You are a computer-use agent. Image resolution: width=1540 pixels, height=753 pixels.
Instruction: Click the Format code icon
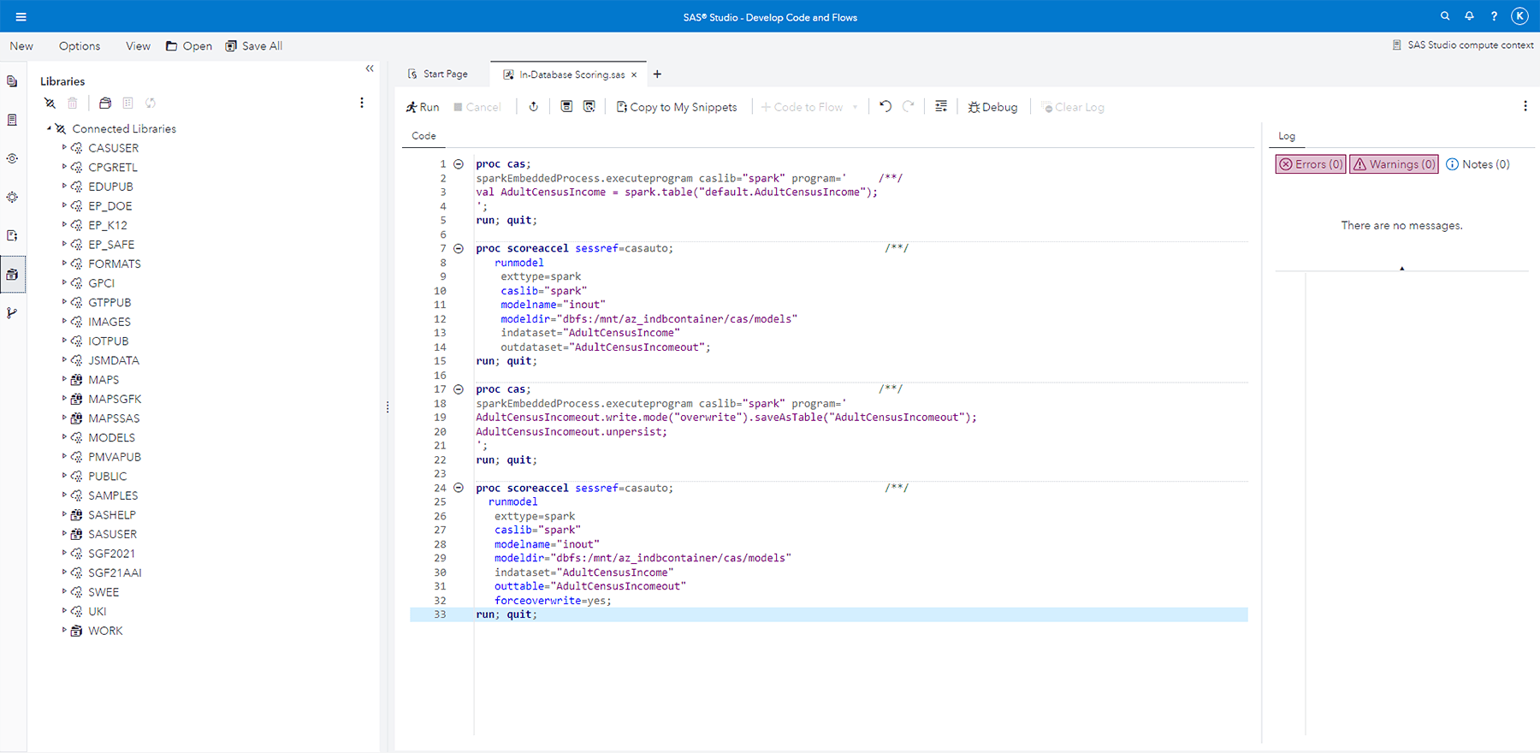click(x=941, y=107)
